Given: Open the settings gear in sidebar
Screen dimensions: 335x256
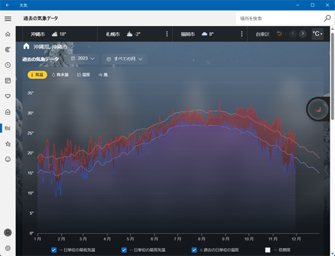Looking at the screenshot, I should (x=8, y=248).
